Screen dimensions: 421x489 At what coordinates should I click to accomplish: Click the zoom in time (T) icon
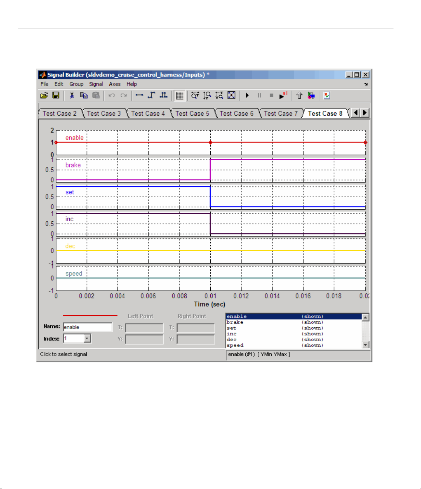(x=195, y=95)
